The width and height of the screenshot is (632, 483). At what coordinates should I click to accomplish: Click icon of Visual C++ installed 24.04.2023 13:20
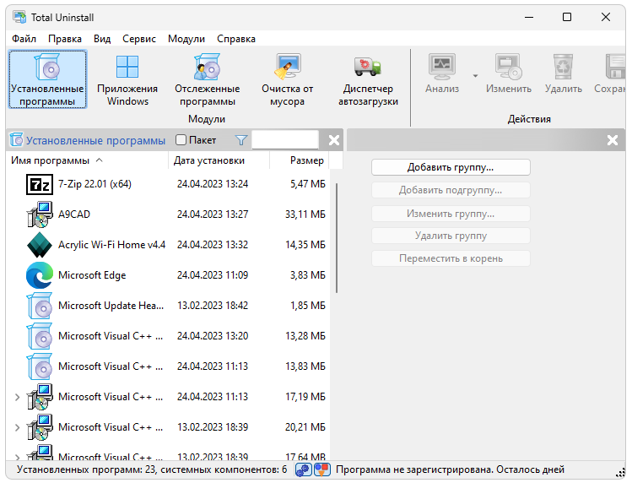tap(40, 336)
